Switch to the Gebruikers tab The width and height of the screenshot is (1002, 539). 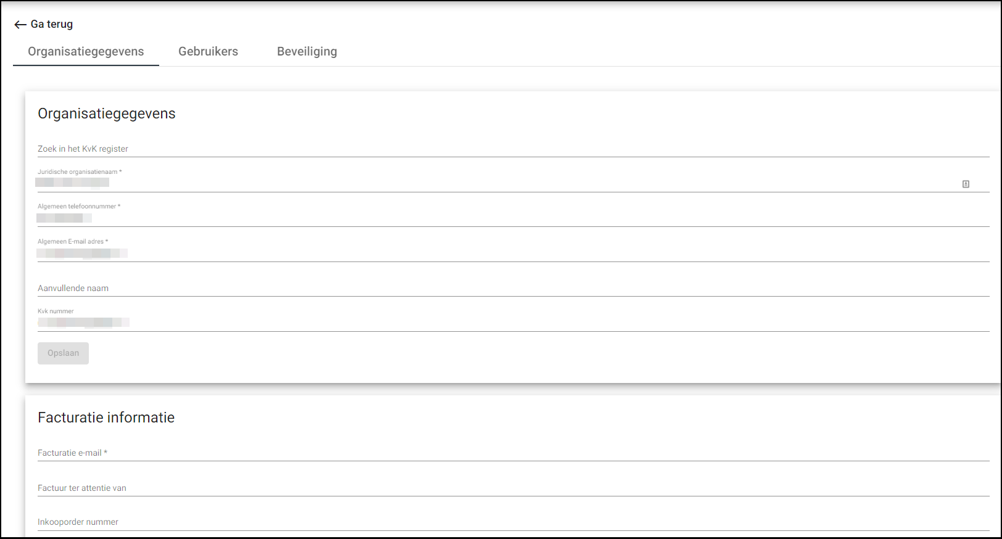(208, 52)
